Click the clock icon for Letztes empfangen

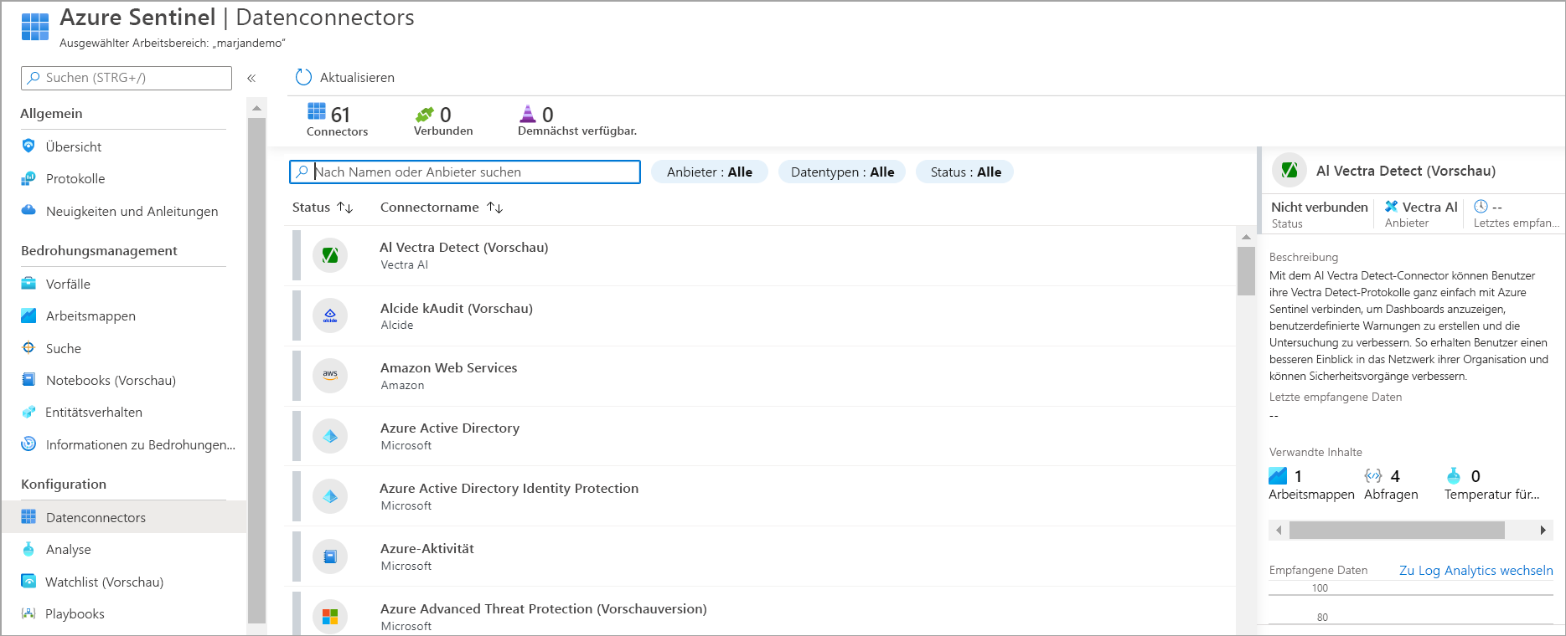tap(1481, 206)
